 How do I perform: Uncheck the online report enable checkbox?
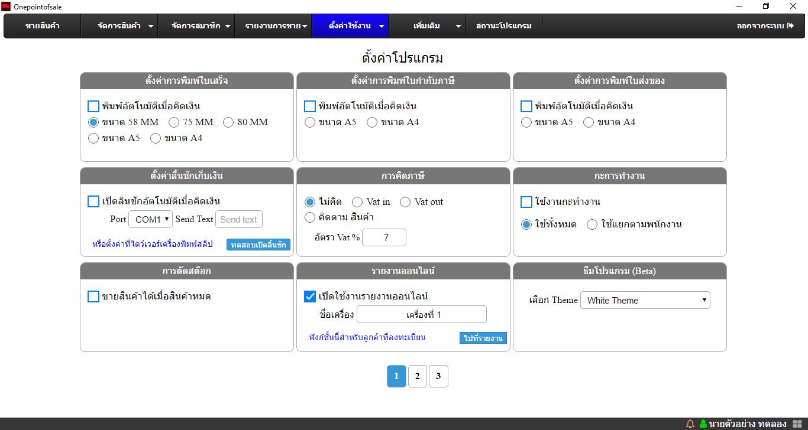pos(310,297)
